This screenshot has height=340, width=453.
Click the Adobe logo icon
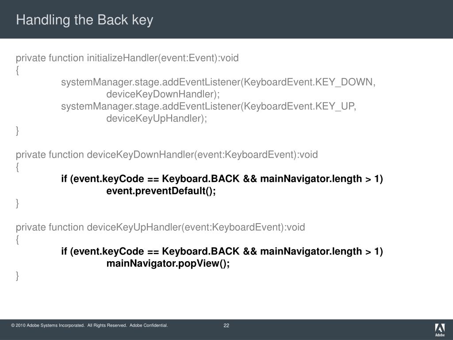click(440, 330)
